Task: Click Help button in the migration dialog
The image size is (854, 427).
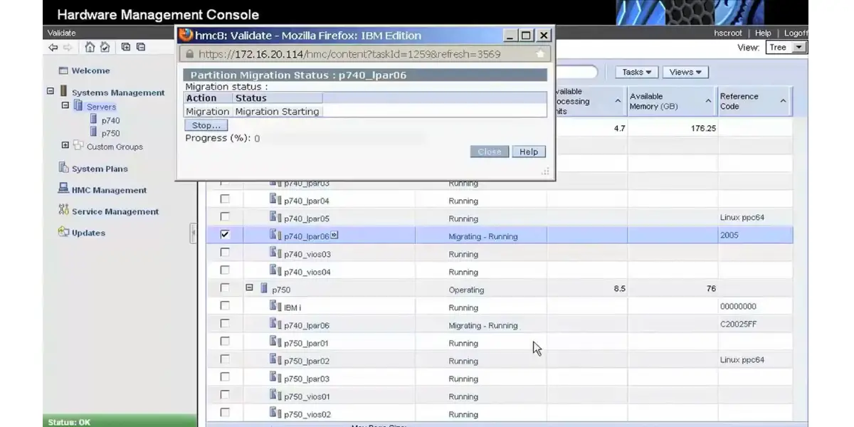Action: point(529,152)
